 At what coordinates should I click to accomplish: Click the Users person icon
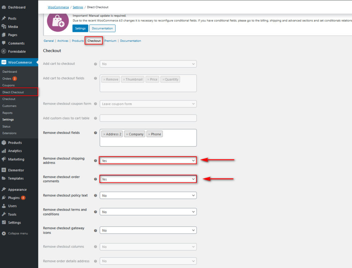[3, 206]
